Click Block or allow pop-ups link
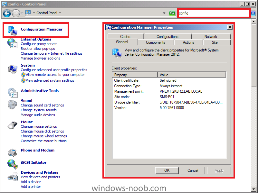The image size is (258, 193). [38, 49]
